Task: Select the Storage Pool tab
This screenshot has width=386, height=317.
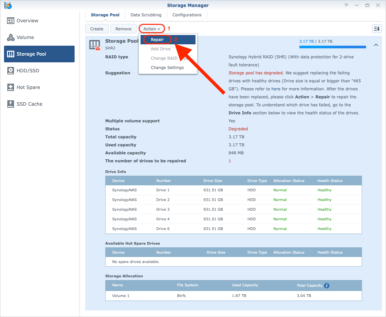Action: pos(105,15)
